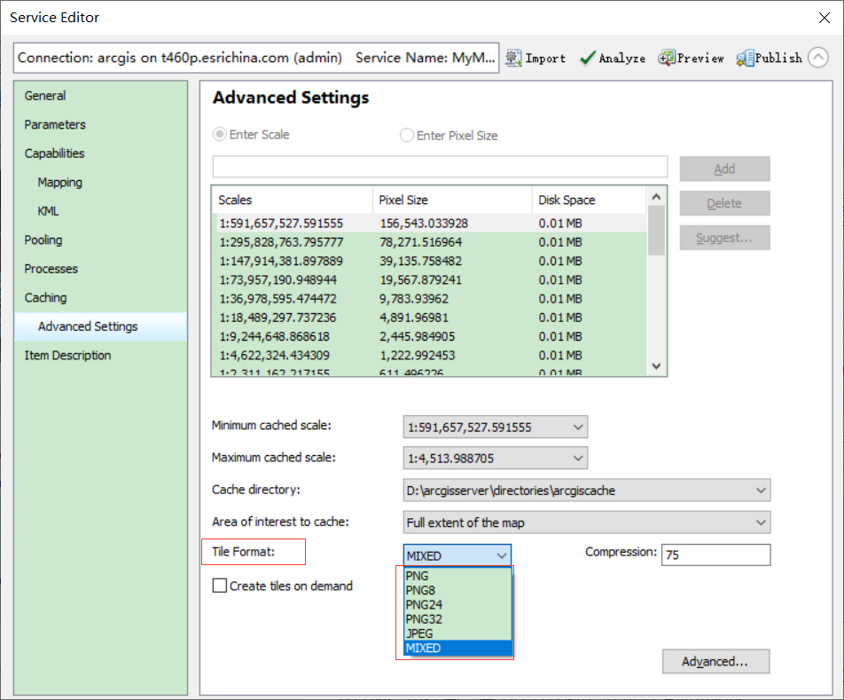The height and width of the screenshot is (700, 844).
Task: Choose PNG8 tile format option
Action: [x=457, y=590]
